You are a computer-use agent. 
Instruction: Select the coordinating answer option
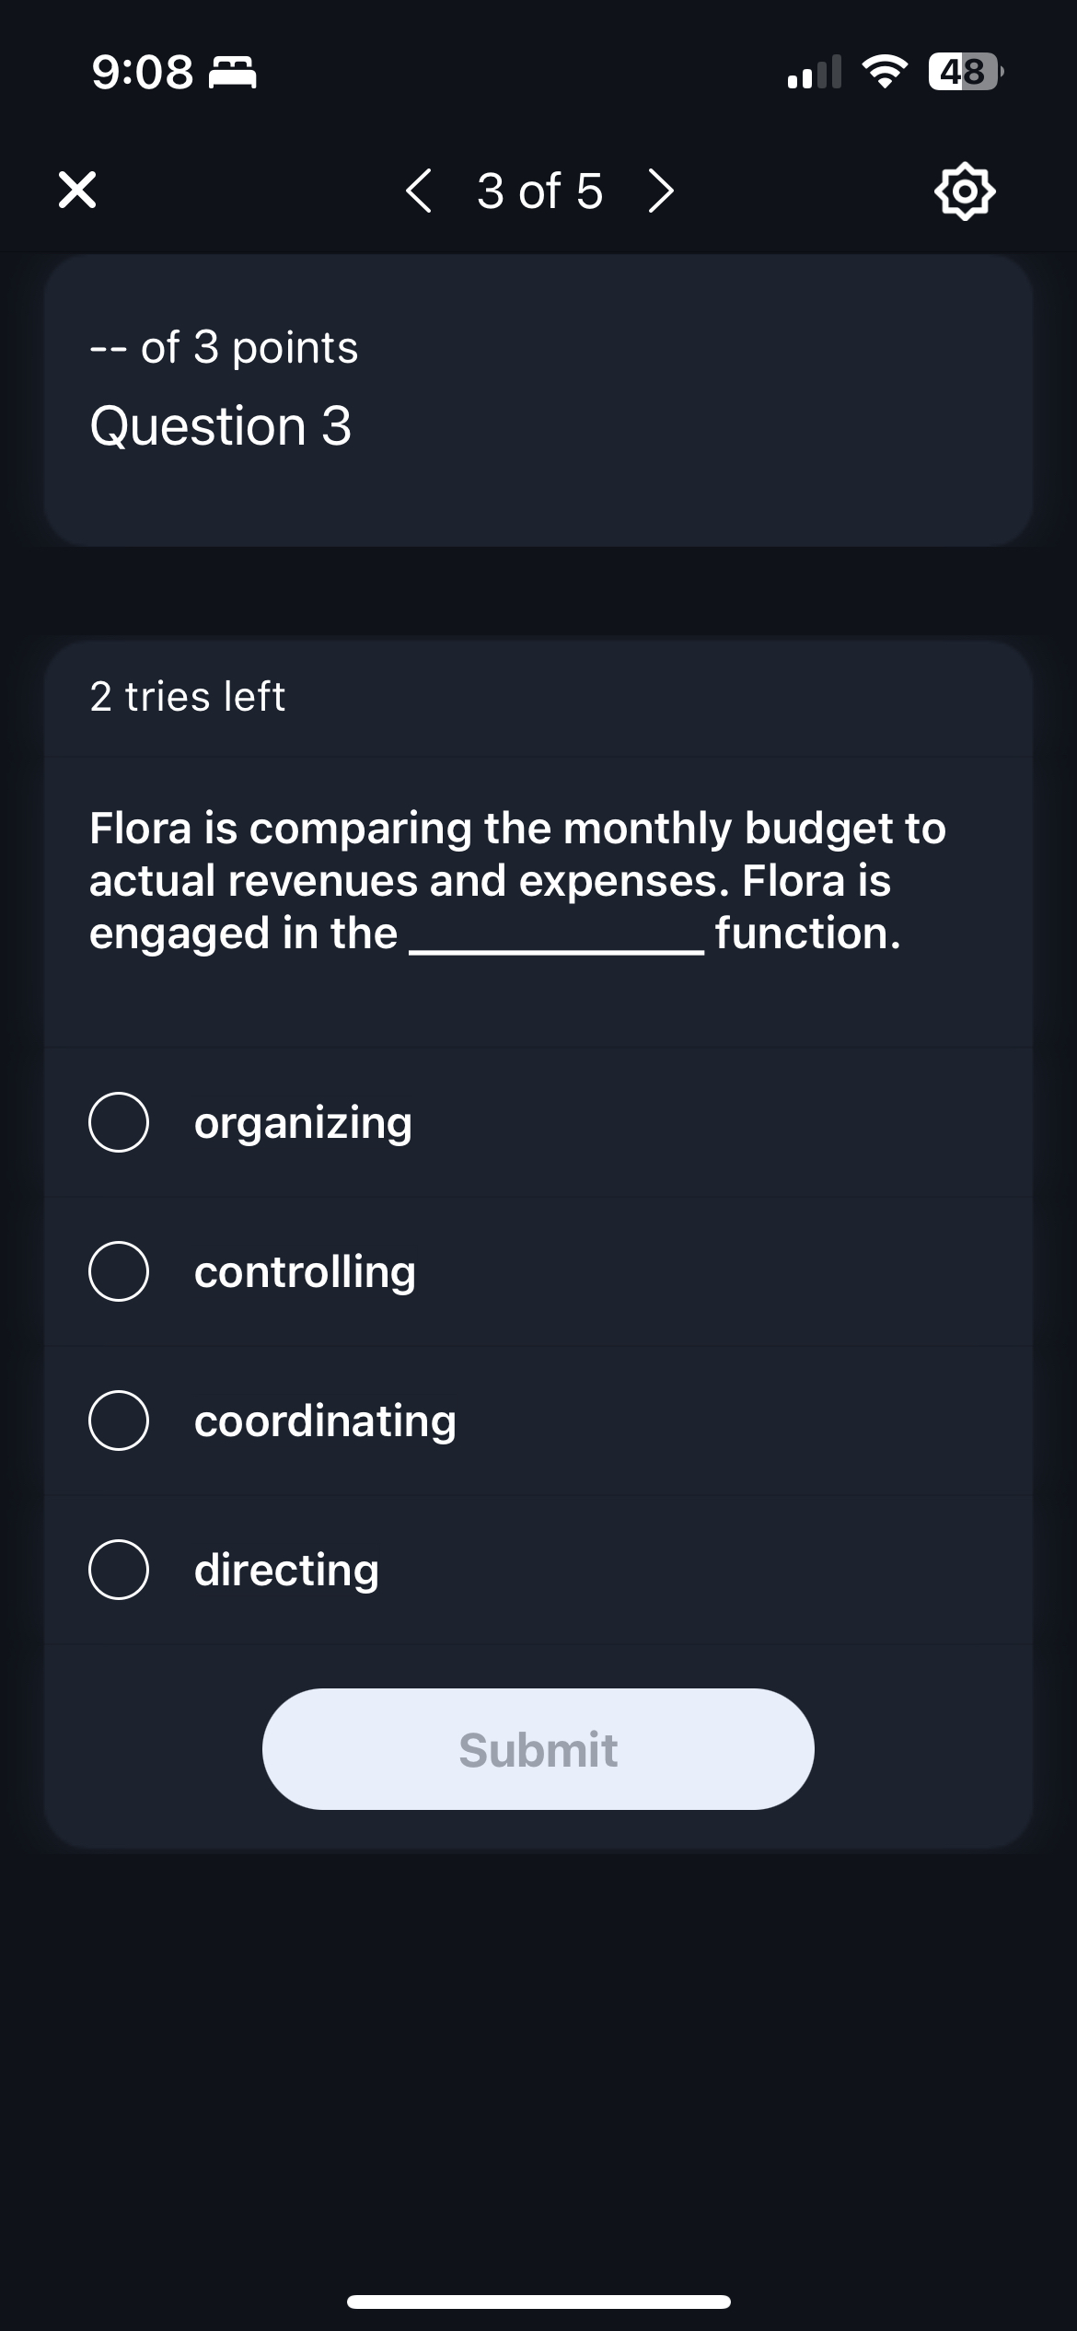coord(324,1420)
